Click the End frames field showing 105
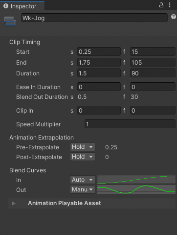This screenshot has height=235, width=177. pyautogui.click(x=153, y=63)
